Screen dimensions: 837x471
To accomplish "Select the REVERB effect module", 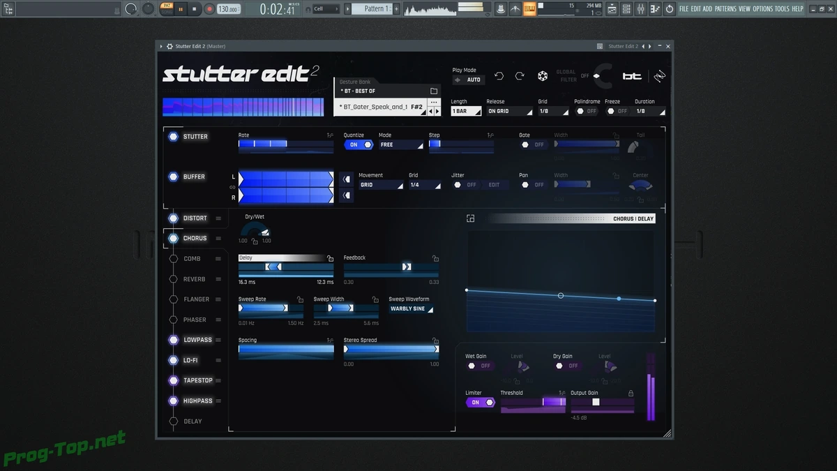I will click(x=194, y=279).
